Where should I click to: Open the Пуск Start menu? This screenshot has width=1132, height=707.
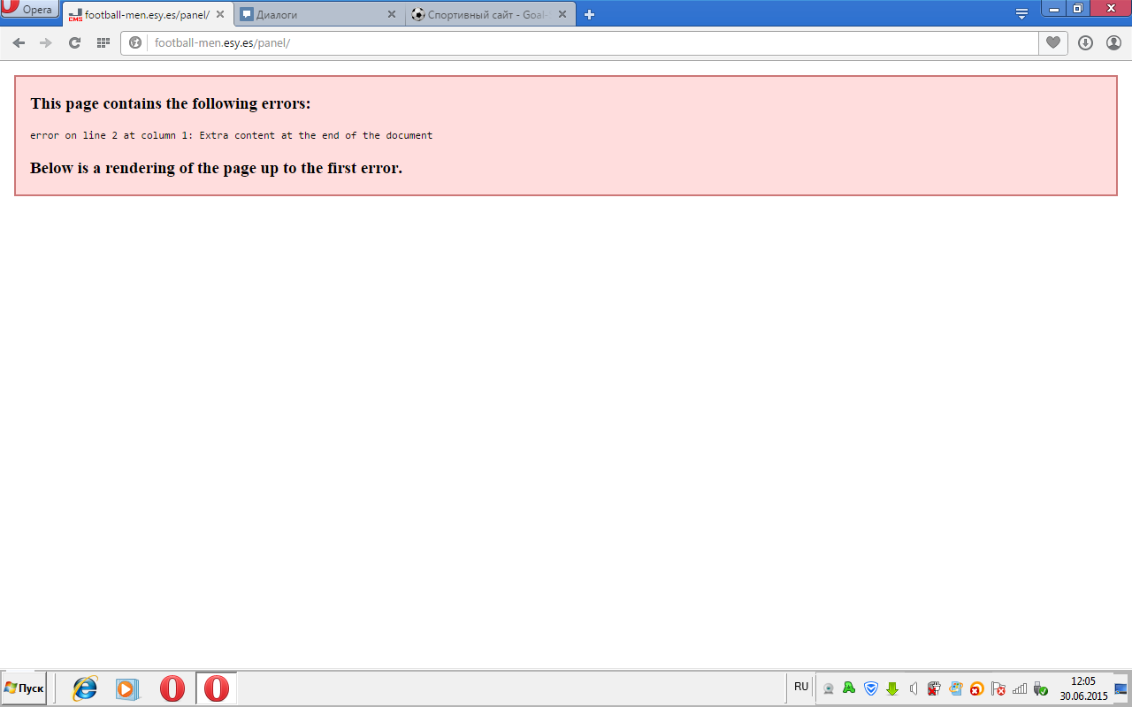click(24, 688)
